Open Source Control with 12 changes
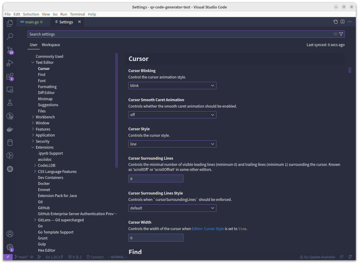The height and width of the screenshot is (264, 359). pyautogui.click(x=10, y=50)
